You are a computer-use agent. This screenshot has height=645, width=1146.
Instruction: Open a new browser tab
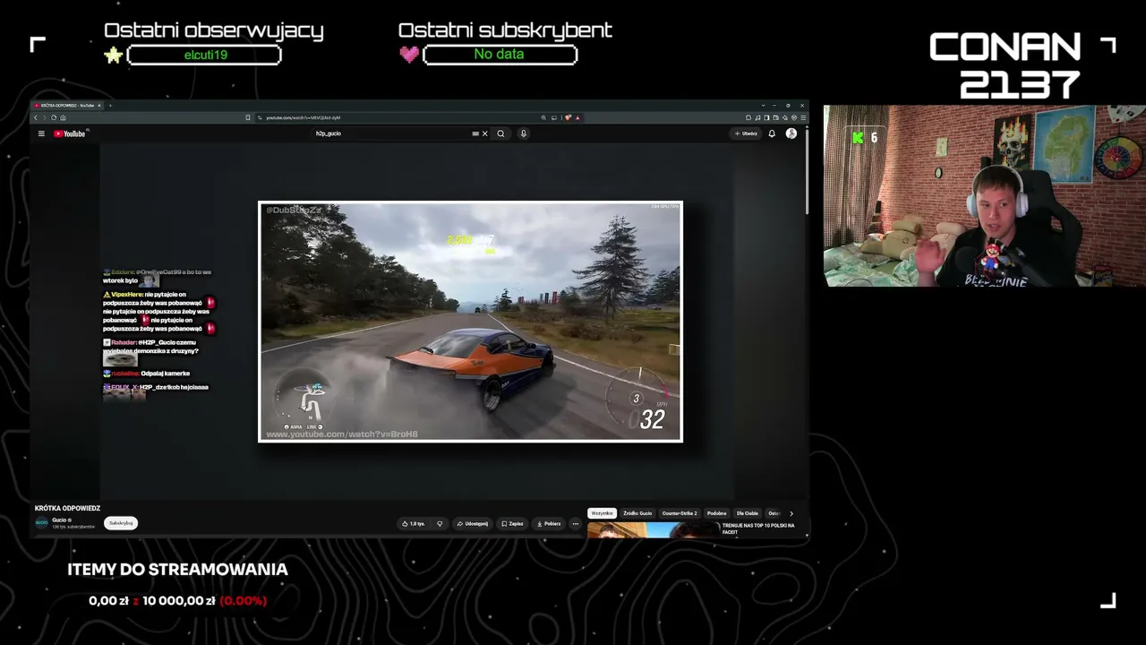click(x=110, y=106)
